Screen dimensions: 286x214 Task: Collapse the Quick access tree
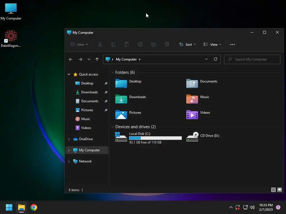(x=69, y=74)
